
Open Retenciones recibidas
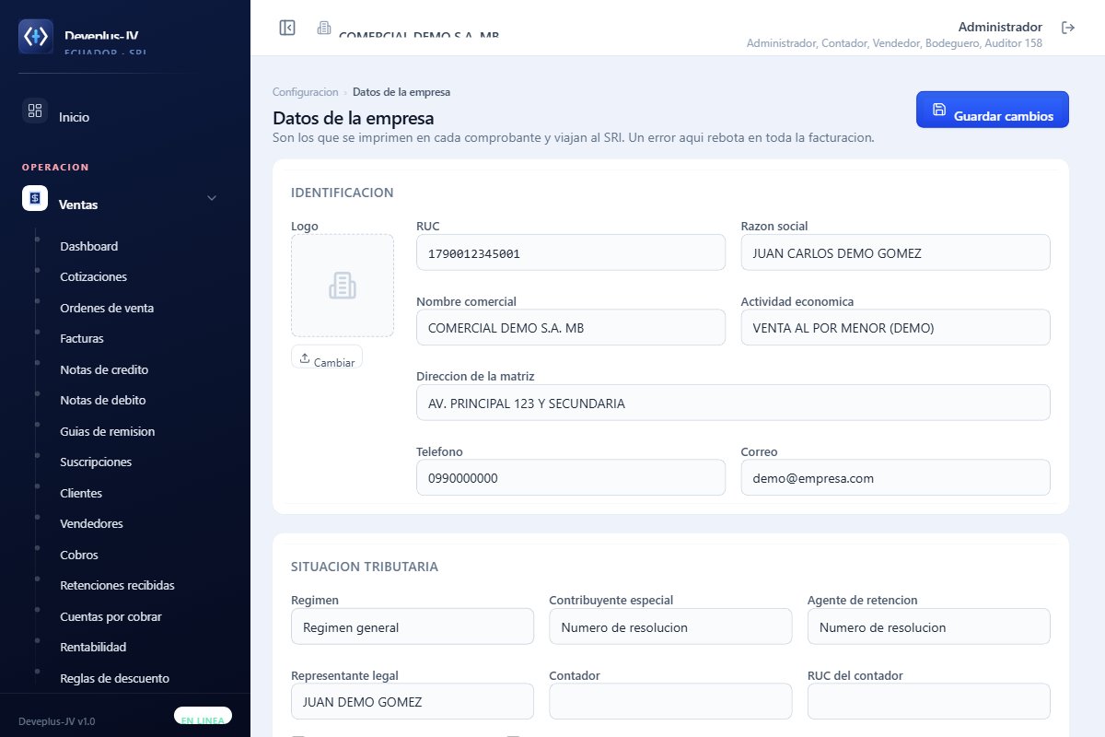pos(117,585)
